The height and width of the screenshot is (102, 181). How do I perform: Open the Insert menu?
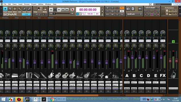20,4
